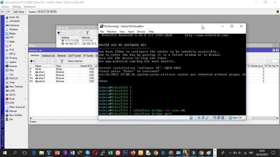
Task: Expand the IPv6 submenu in sidebar
Action: pyautogui.click(x=12, y=50)
